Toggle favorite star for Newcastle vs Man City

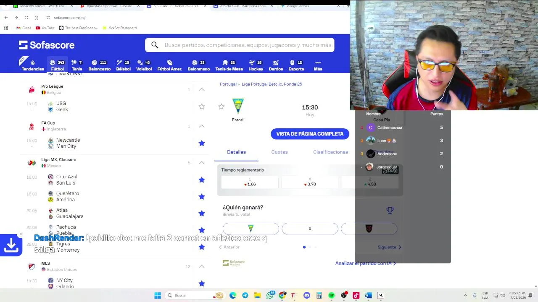pyautogui.click(x=202, y=143)
